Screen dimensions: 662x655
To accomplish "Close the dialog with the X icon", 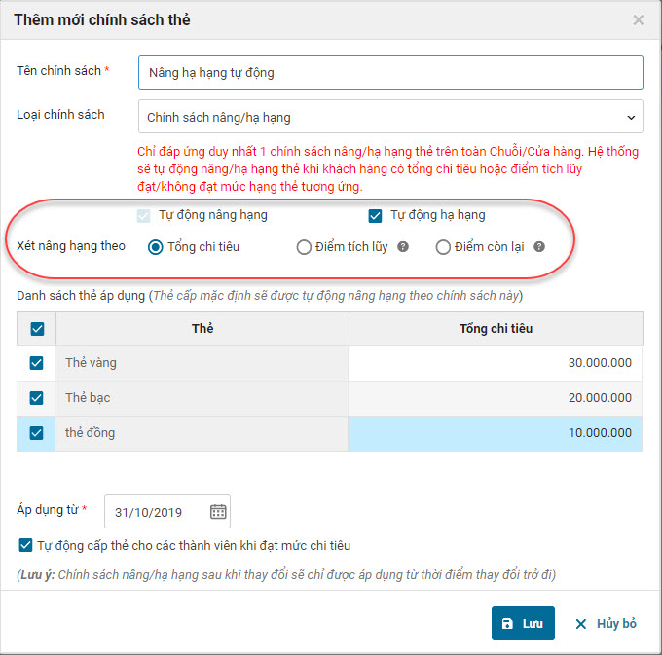I will [639, 19].
